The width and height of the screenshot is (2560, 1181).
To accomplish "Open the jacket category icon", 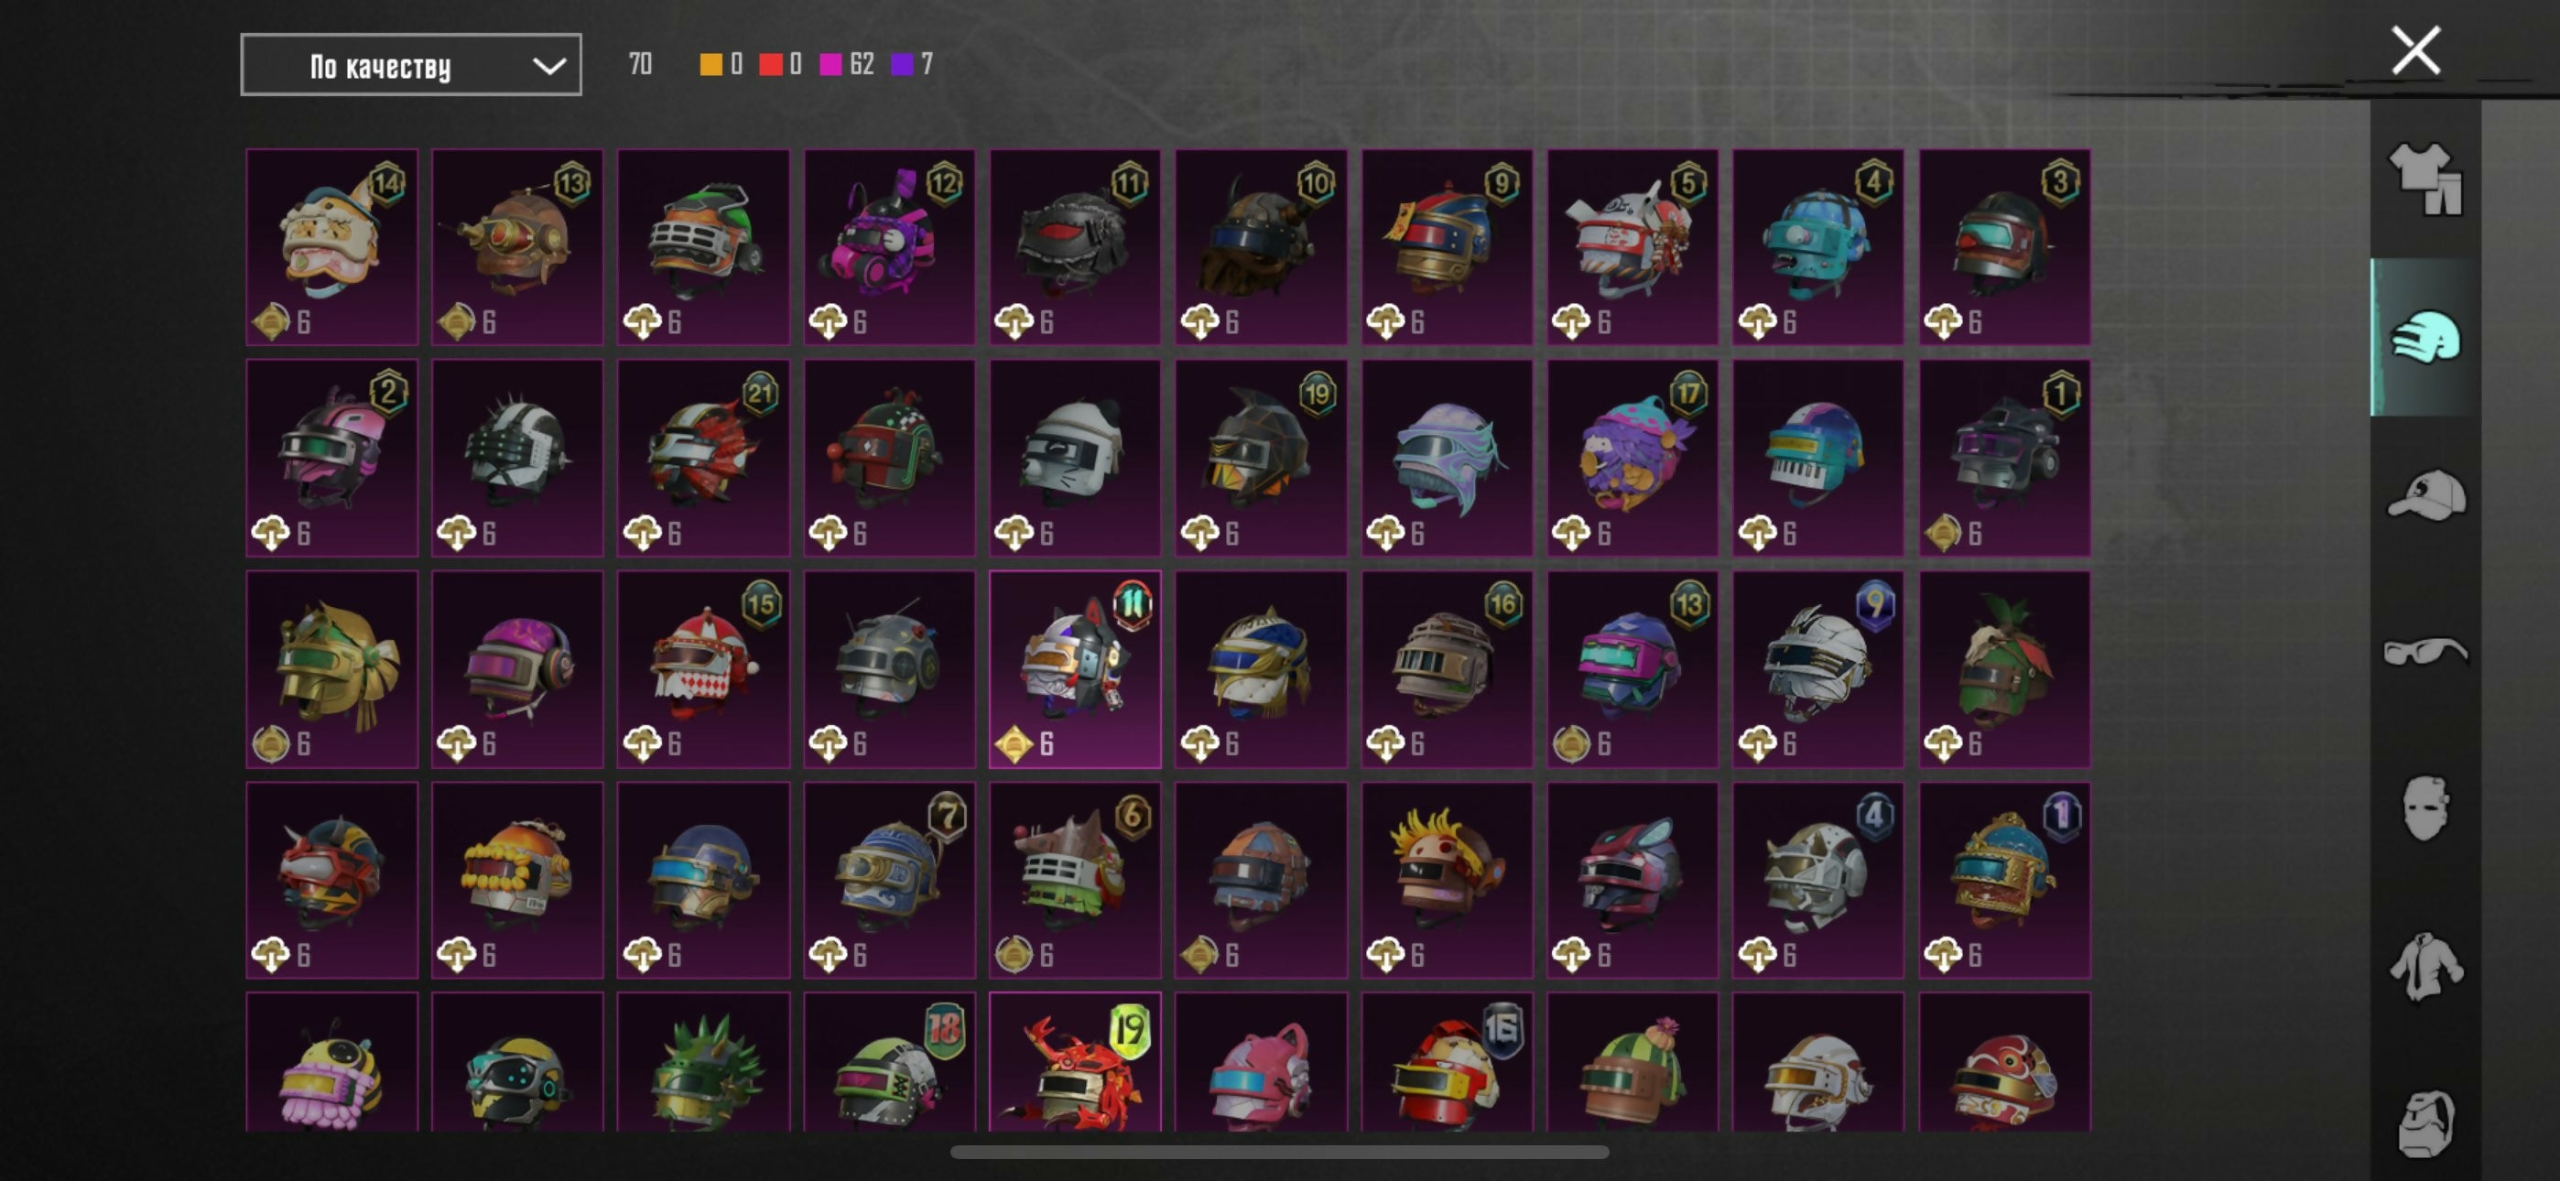I will [x=2424, y=965].
